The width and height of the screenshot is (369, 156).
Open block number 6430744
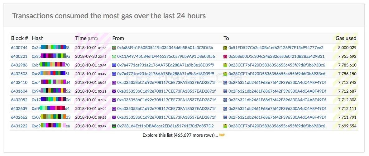[19, 48]
